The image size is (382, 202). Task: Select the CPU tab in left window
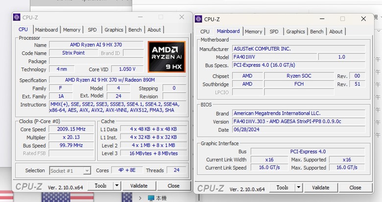click(23, 29)
